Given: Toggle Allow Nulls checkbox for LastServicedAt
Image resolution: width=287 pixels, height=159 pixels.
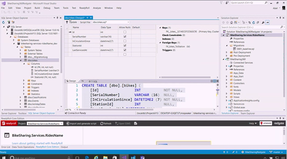Looking at the screenshot, I should [x=125, y=50].
